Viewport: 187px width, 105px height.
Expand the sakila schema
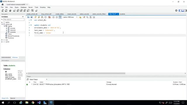pos(2,22)
